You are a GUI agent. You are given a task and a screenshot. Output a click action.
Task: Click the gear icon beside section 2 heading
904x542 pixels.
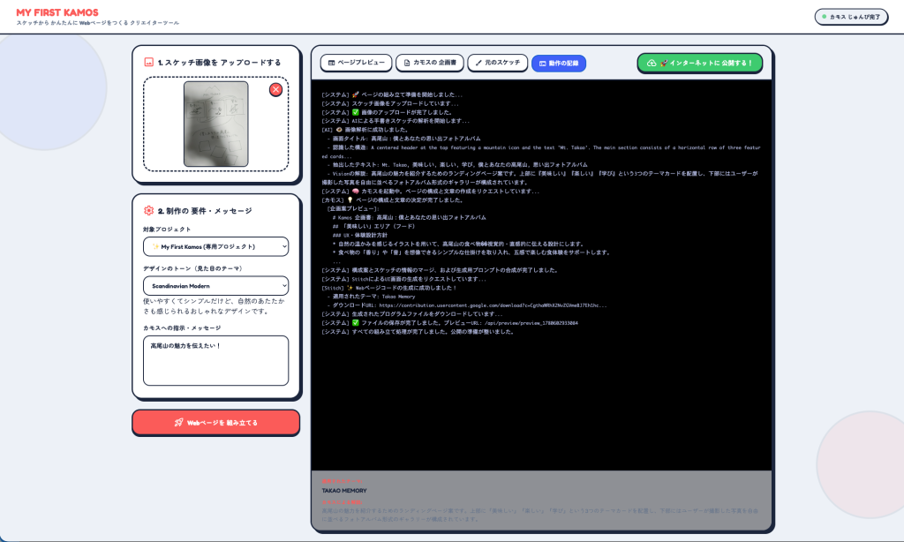(148, 210)
